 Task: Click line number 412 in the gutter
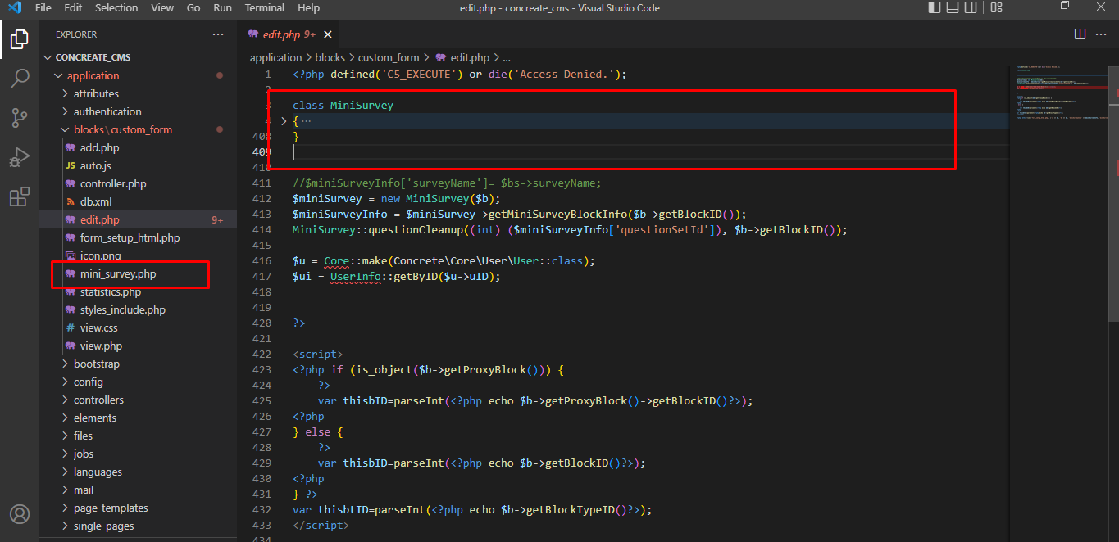[262, 198]
